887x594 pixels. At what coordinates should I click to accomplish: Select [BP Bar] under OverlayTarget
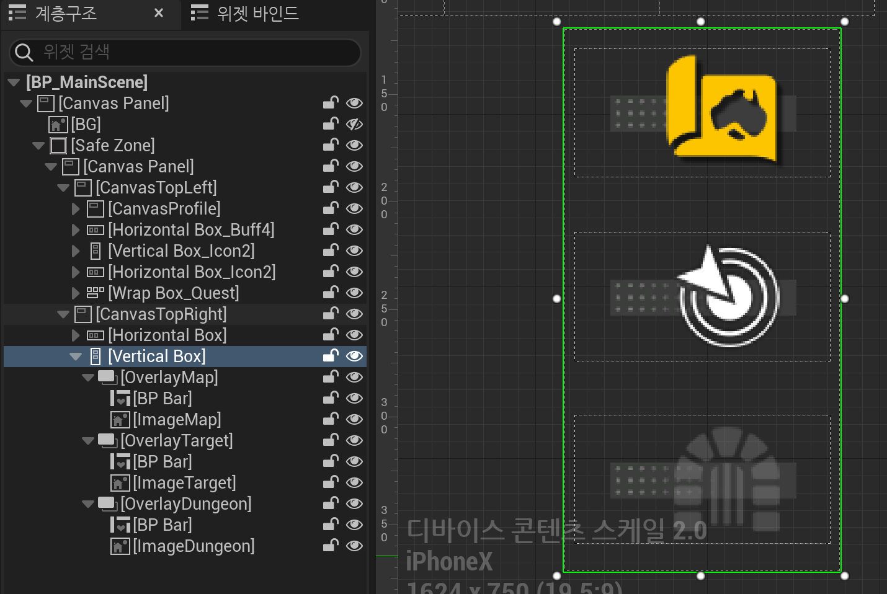click(x=185, y=462)
